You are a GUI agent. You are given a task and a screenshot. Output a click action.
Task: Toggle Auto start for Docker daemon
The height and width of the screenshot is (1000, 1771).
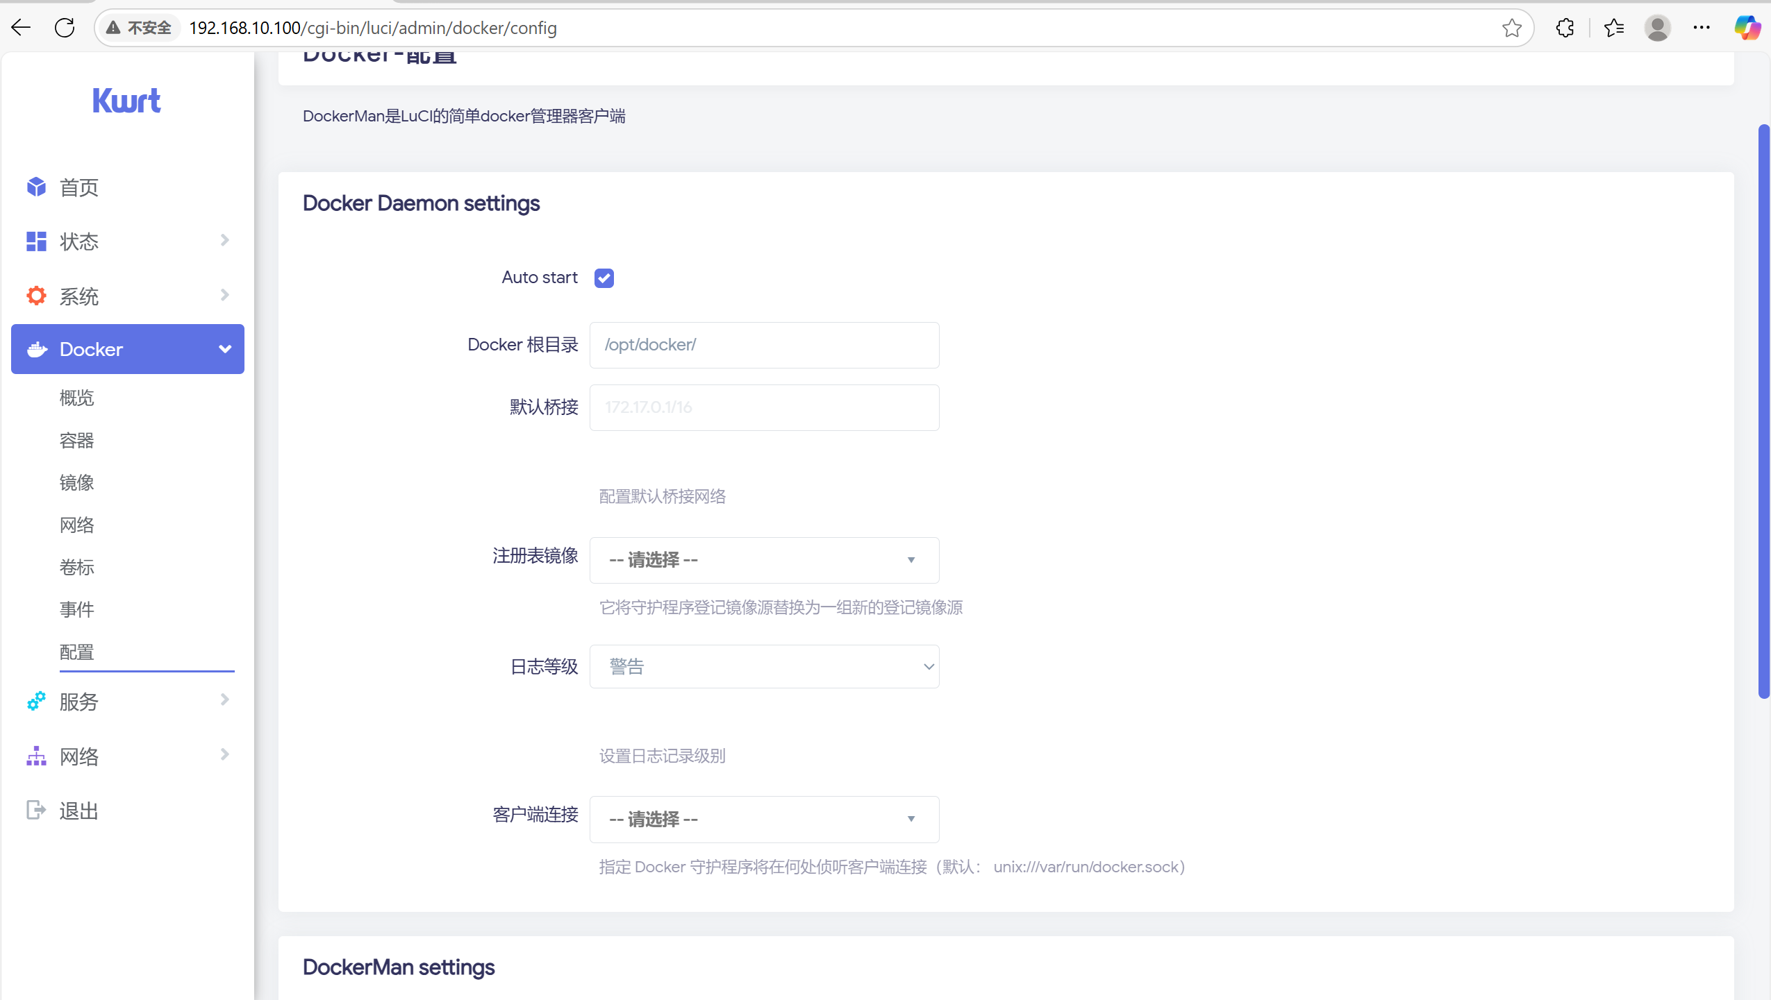point(603,278)
